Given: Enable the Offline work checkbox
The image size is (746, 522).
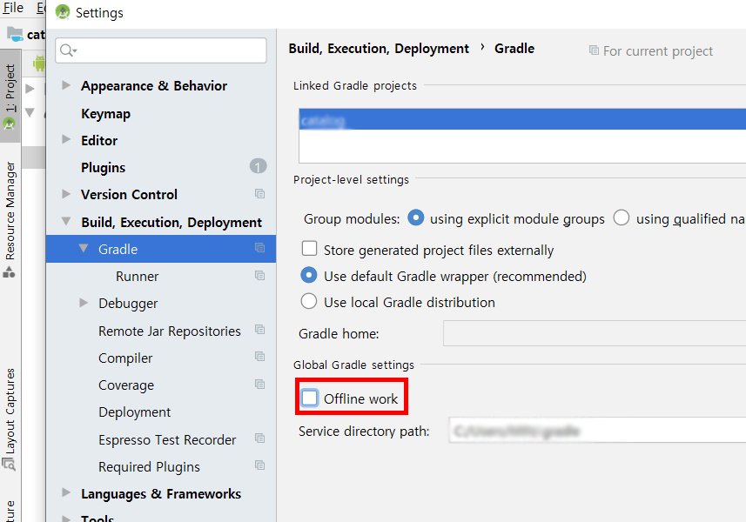Looking at the screenshot, I should click(310, 398).
